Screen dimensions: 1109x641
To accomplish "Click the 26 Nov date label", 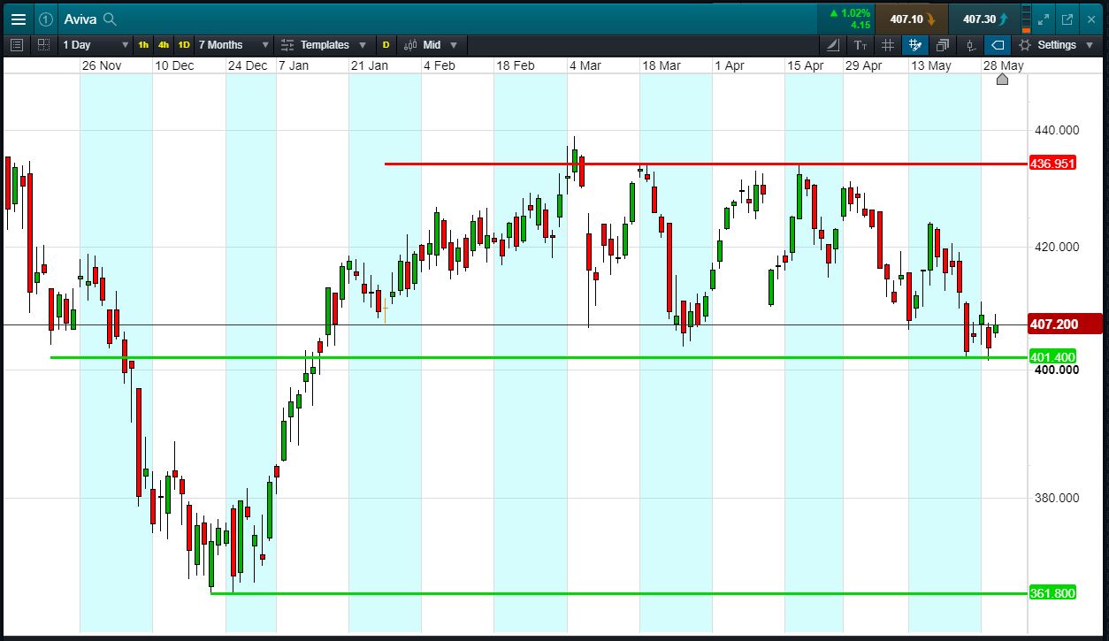I will [102, 65].
